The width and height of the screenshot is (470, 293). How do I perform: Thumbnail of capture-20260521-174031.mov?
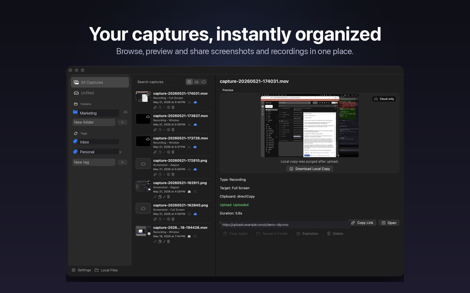[143, 97]
